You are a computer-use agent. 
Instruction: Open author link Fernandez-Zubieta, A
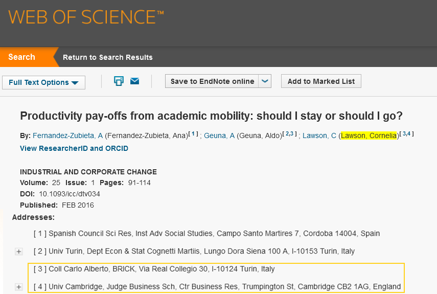[68, 135]
